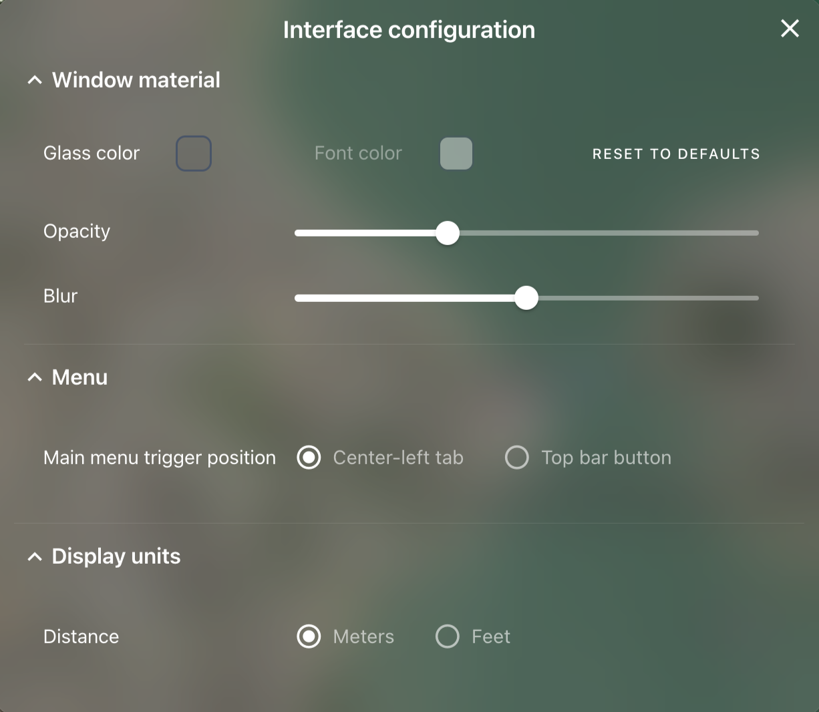Select Feet as distance unit
This screenshot has width=819, height=712.
(447, 637)
